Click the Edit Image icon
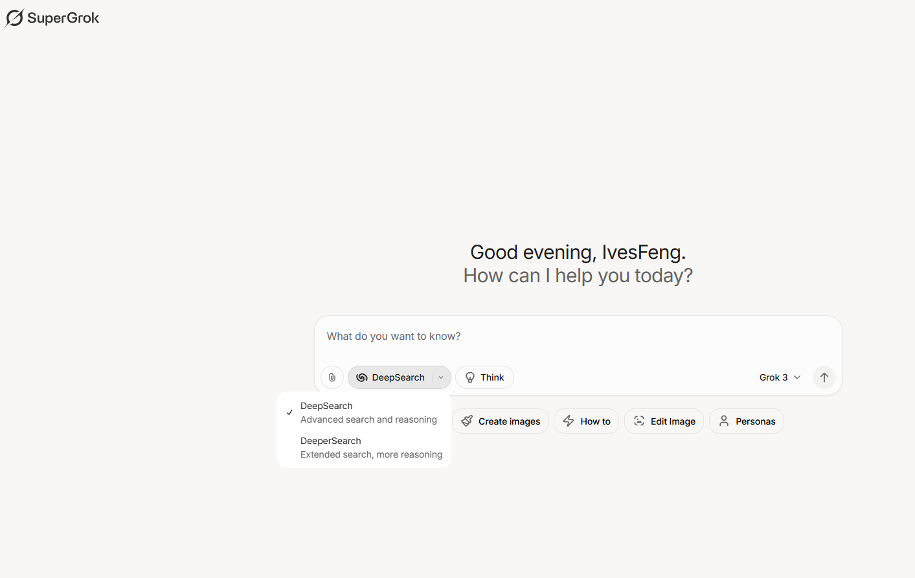The height and width of the screenshot is (578, 915). [x=639, y=421]
